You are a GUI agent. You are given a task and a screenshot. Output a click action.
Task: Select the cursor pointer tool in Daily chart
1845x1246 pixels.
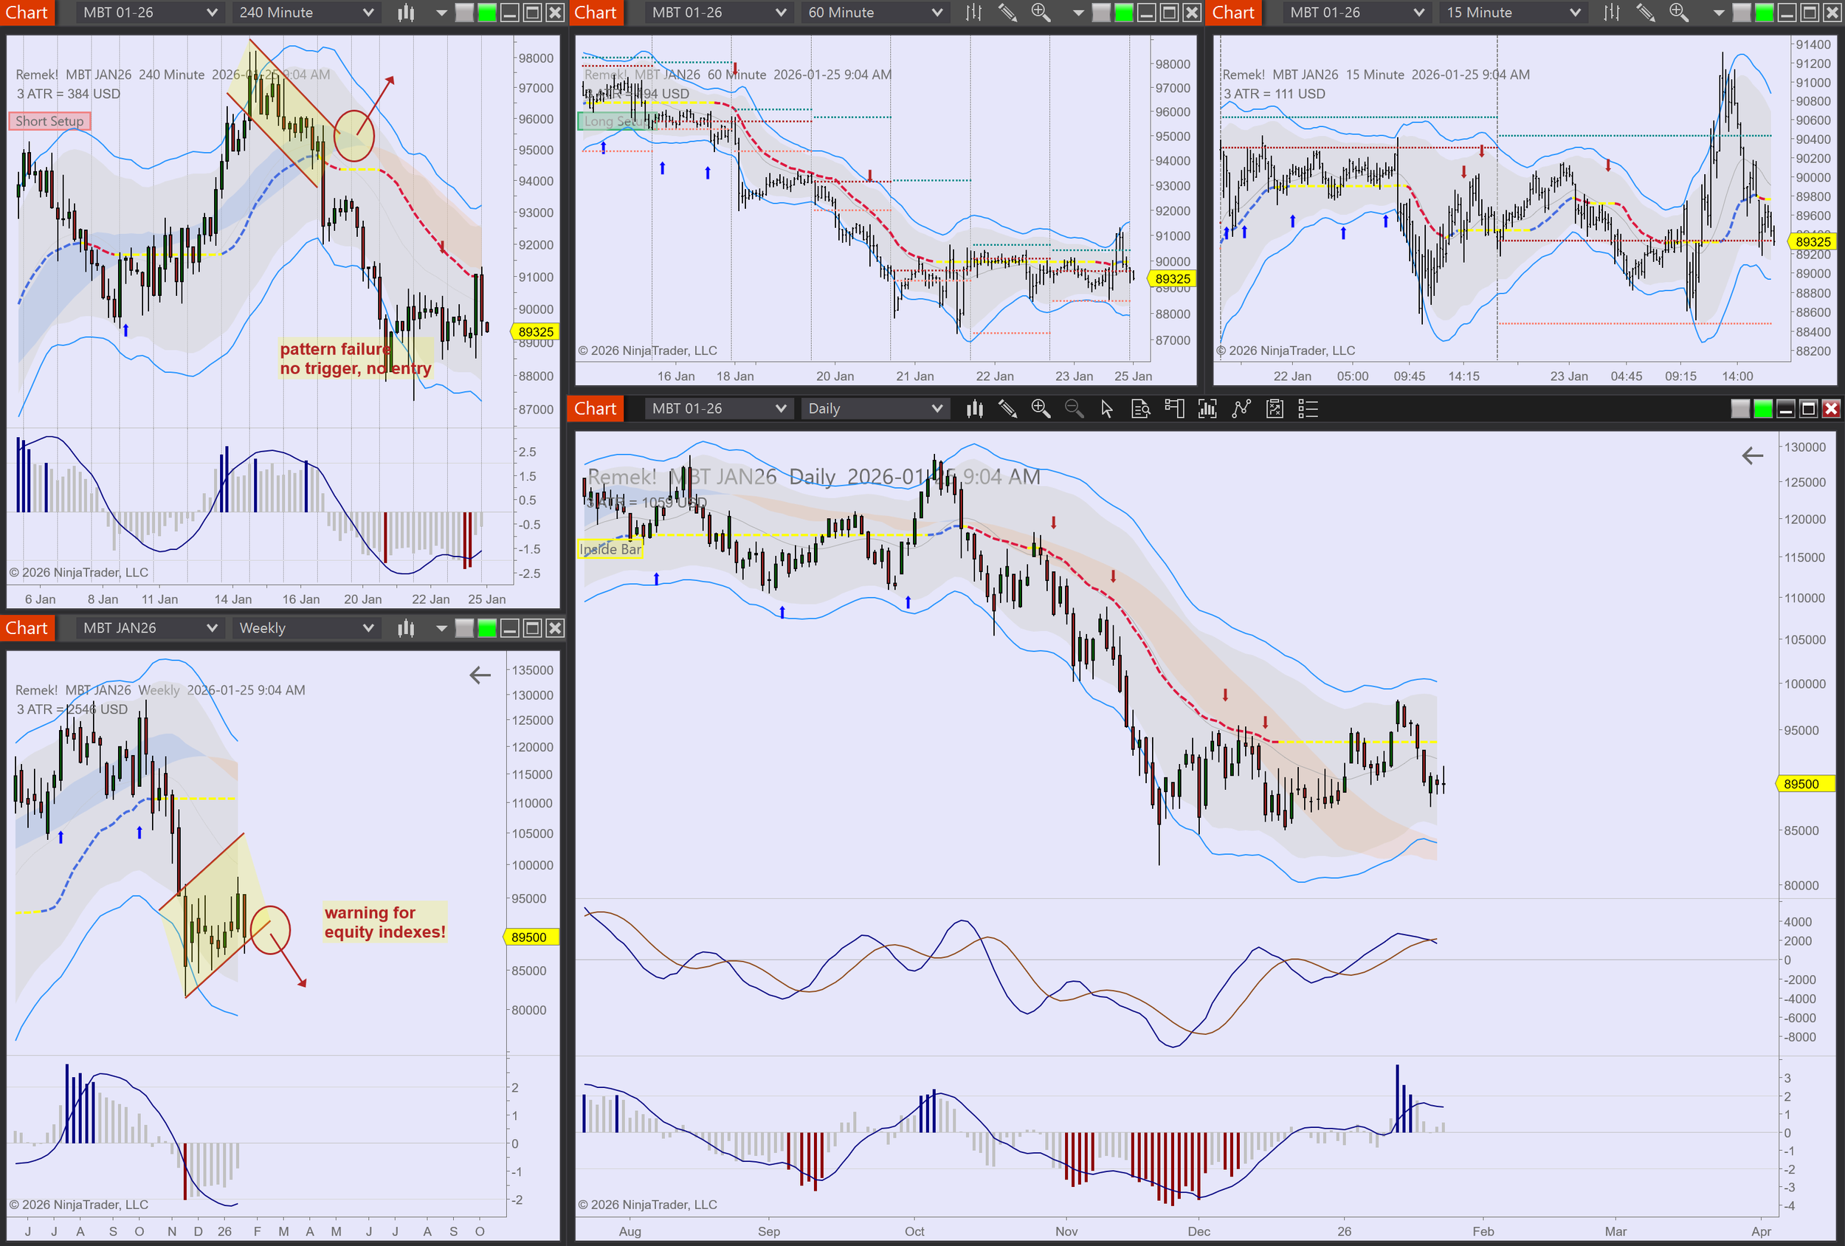tap(1107, 409)
